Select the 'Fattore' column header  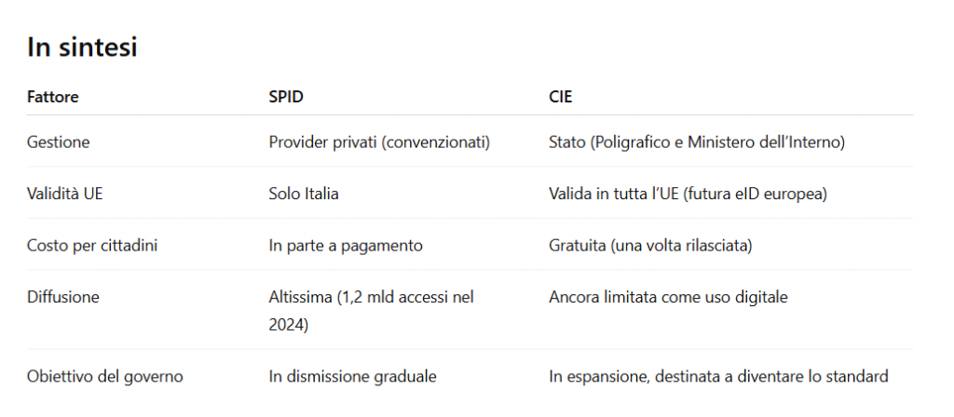tap(53, 97)
